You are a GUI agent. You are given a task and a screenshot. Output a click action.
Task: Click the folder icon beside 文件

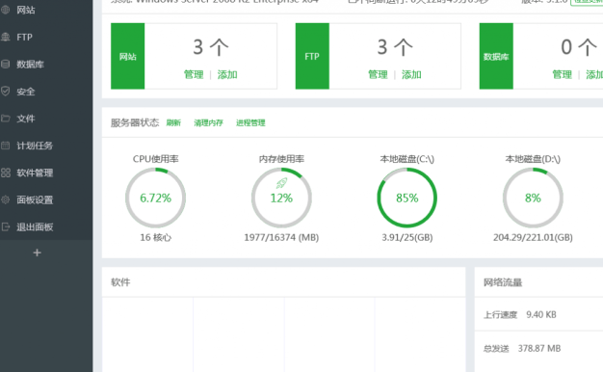[6, 119]
